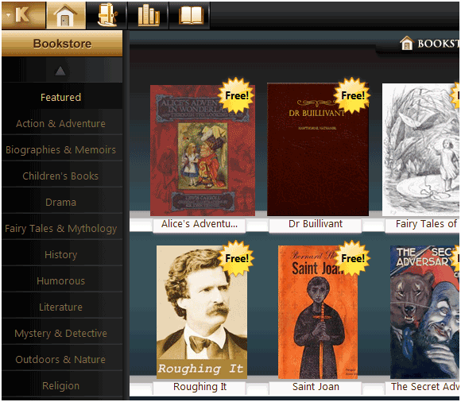The image size is (461, 402).
Task: Click the 'Fairy Tales of' title label
Action: click(426, 224)
